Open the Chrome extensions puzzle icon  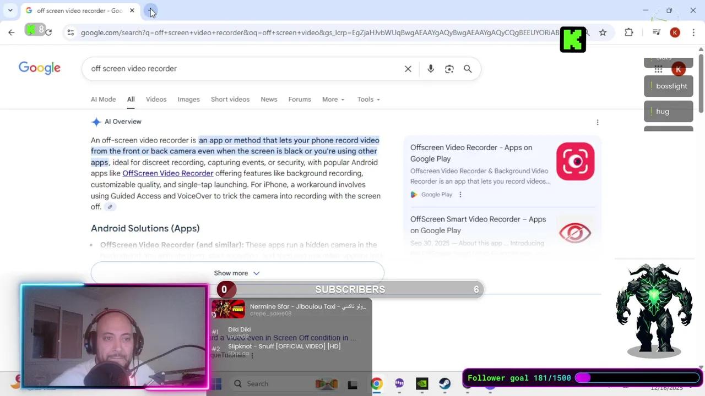click(x=629, y=32)
